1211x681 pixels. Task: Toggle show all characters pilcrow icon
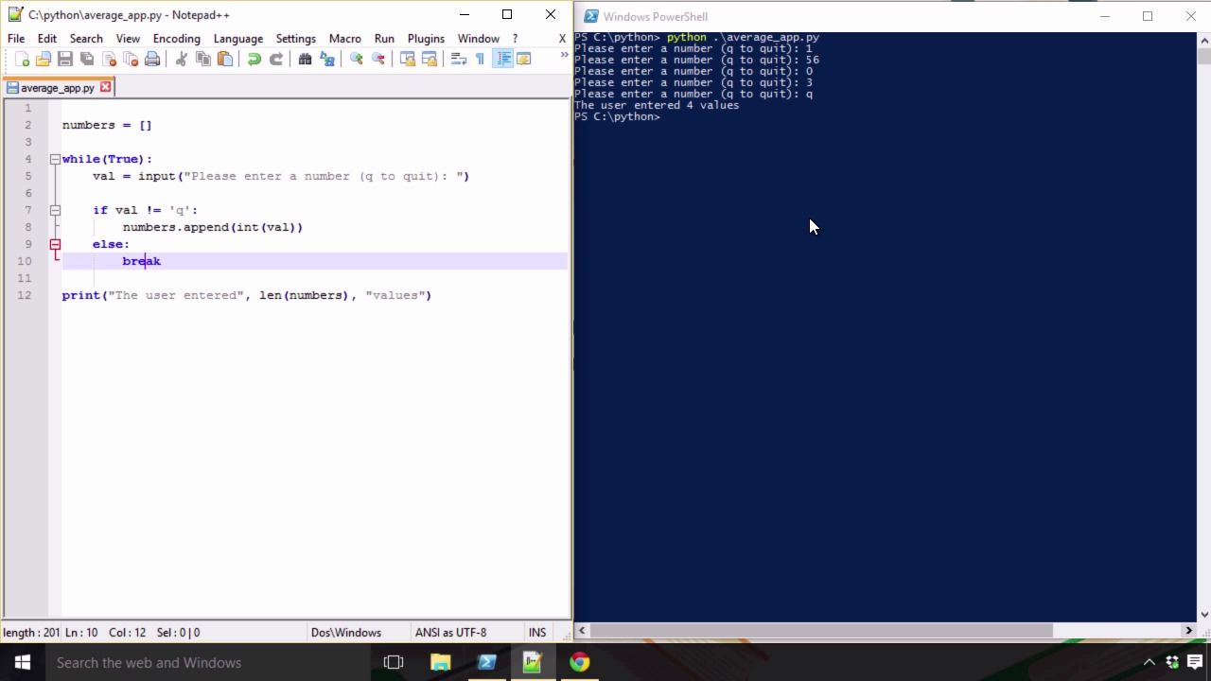click(481, 59)
